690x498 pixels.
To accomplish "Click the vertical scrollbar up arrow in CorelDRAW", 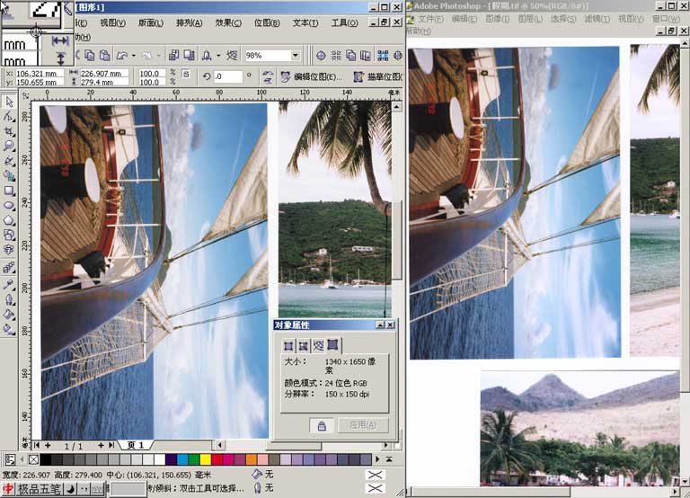I will click(396, 107).
